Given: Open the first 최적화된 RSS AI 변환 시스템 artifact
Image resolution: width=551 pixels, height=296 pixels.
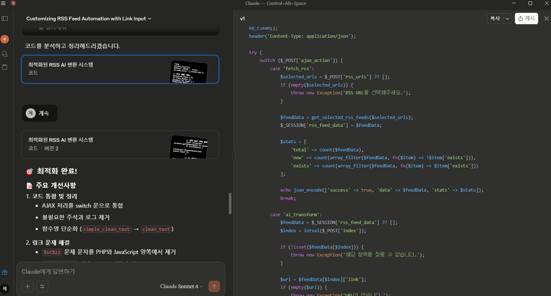Looking at the screenshot, I should point(120,69).
